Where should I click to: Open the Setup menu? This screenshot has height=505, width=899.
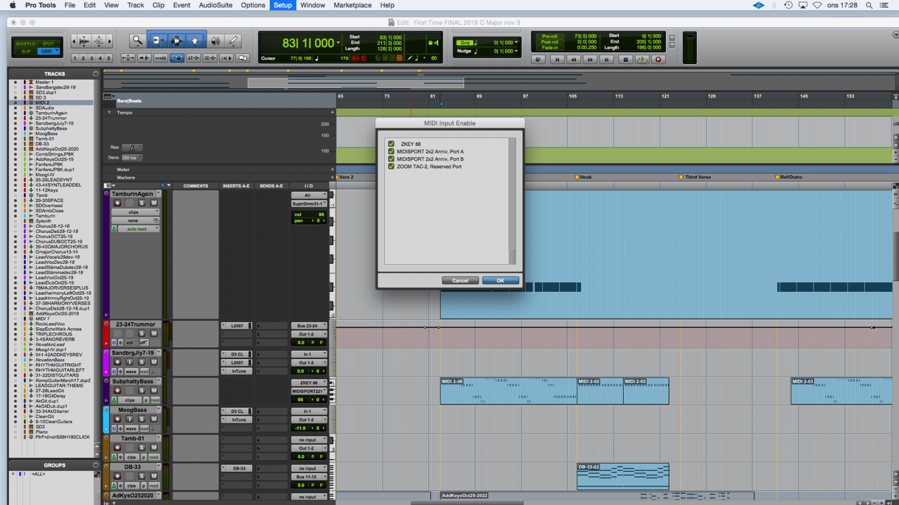[x=283, y=5]
